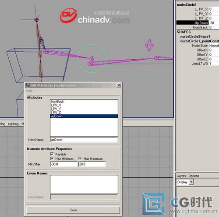Open the Lighting menu in the viewport panel
The width and height of the screenshot is (219, 217).
click(x=13, y=124)
